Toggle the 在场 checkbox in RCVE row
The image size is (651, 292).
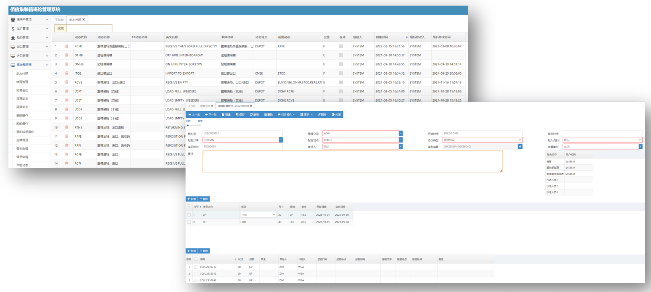coord(341,82)
